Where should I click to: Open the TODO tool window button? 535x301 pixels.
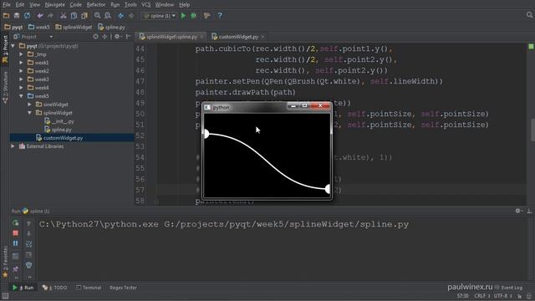54,288
